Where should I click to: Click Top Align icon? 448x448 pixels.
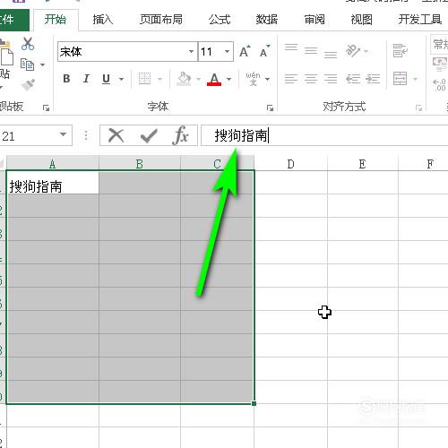[291, 47]
